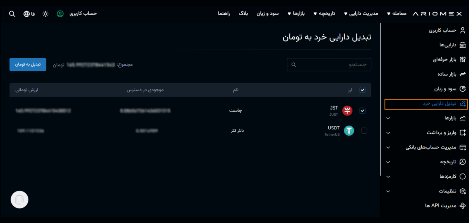Click the JST red coin icon
The height and width of the screenshot is (223, 469).
pyautogui.click(x=347, y=111)
